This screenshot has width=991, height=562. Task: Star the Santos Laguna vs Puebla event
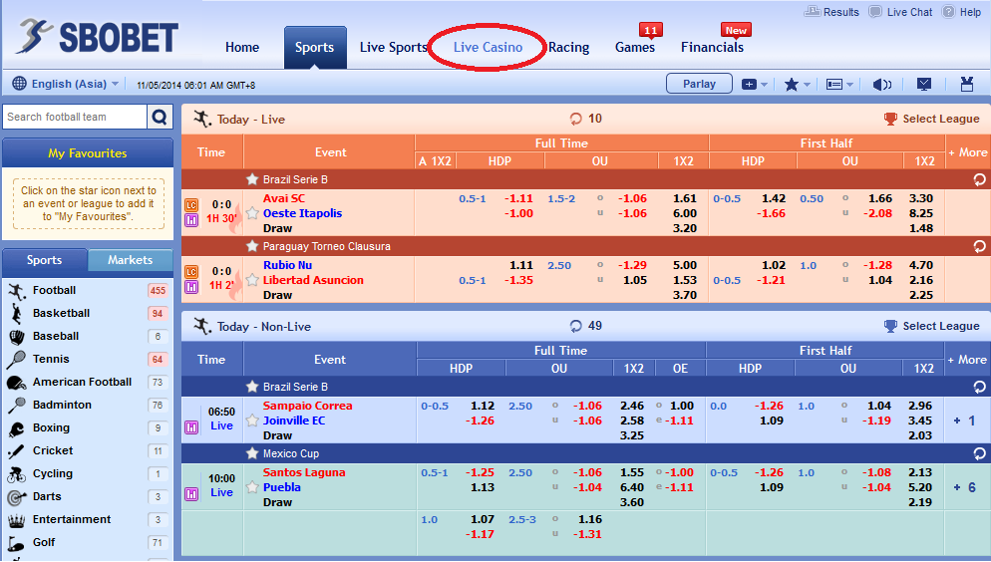(252, 487)
